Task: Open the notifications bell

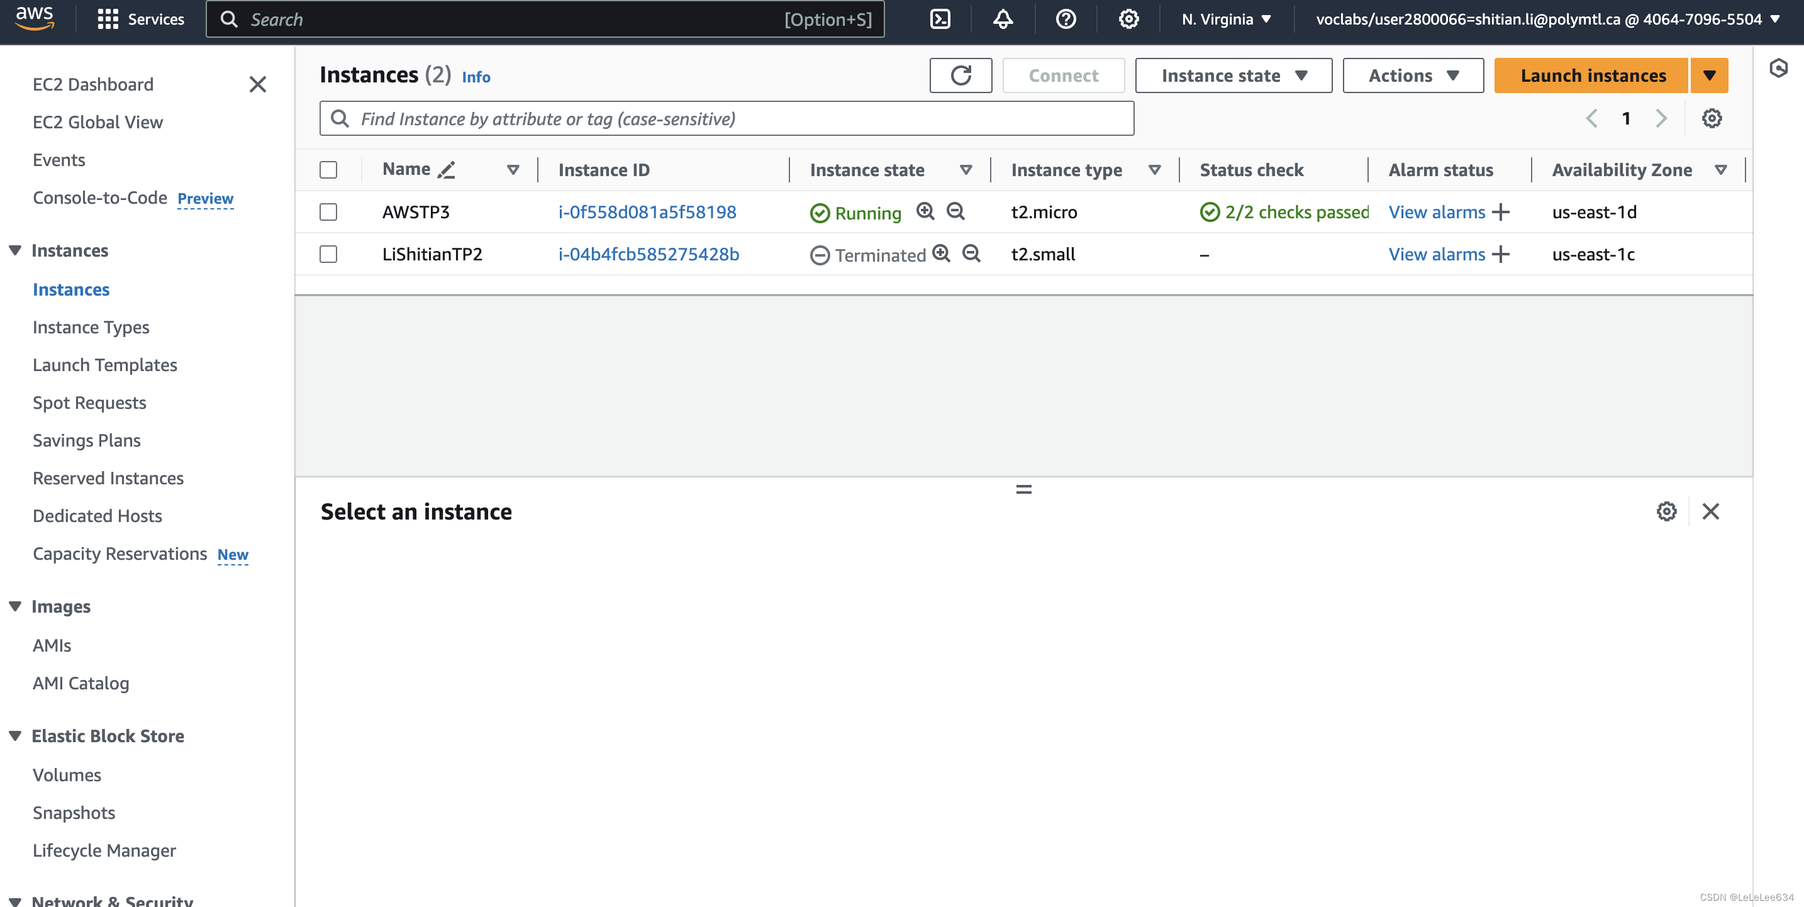Action: [1002, 19]
